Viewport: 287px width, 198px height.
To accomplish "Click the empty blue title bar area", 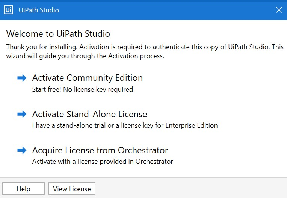I will [165, 10].
